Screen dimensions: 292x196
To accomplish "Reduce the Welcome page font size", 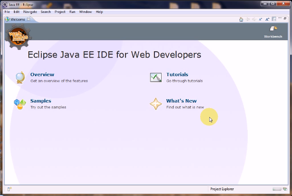I will click(x=261, y=19).
